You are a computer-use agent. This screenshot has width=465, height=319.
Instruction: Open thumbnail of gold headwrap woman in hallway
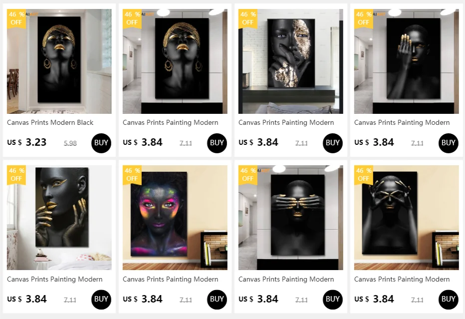(x=59, y=61)
